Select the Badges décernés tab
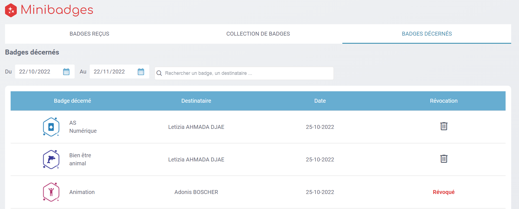This screenshot has width=519, height=209. (426, 34)
